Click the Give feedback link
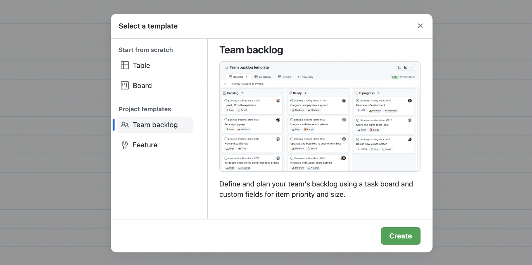 click(x=407, y=77)
